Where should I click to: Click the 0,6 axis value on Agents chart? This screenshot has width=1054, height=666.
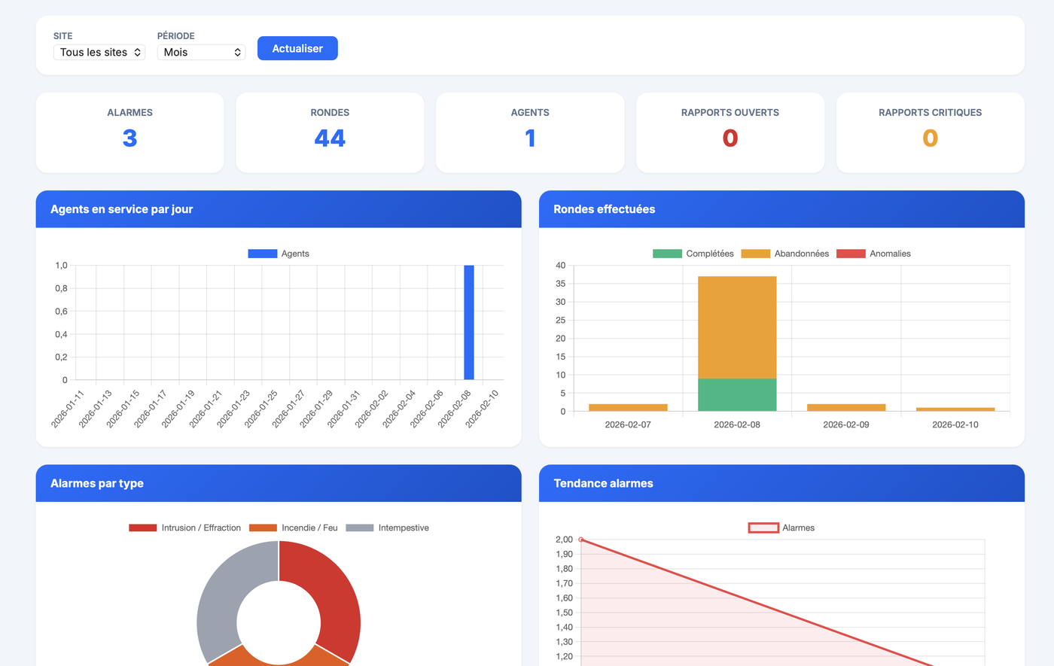(61, 312)
